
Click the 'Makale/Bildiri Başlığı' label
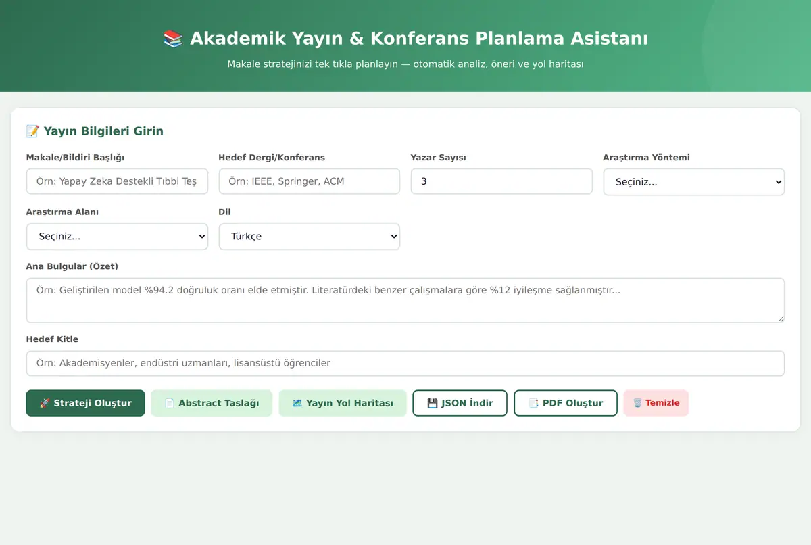point(75,158)
